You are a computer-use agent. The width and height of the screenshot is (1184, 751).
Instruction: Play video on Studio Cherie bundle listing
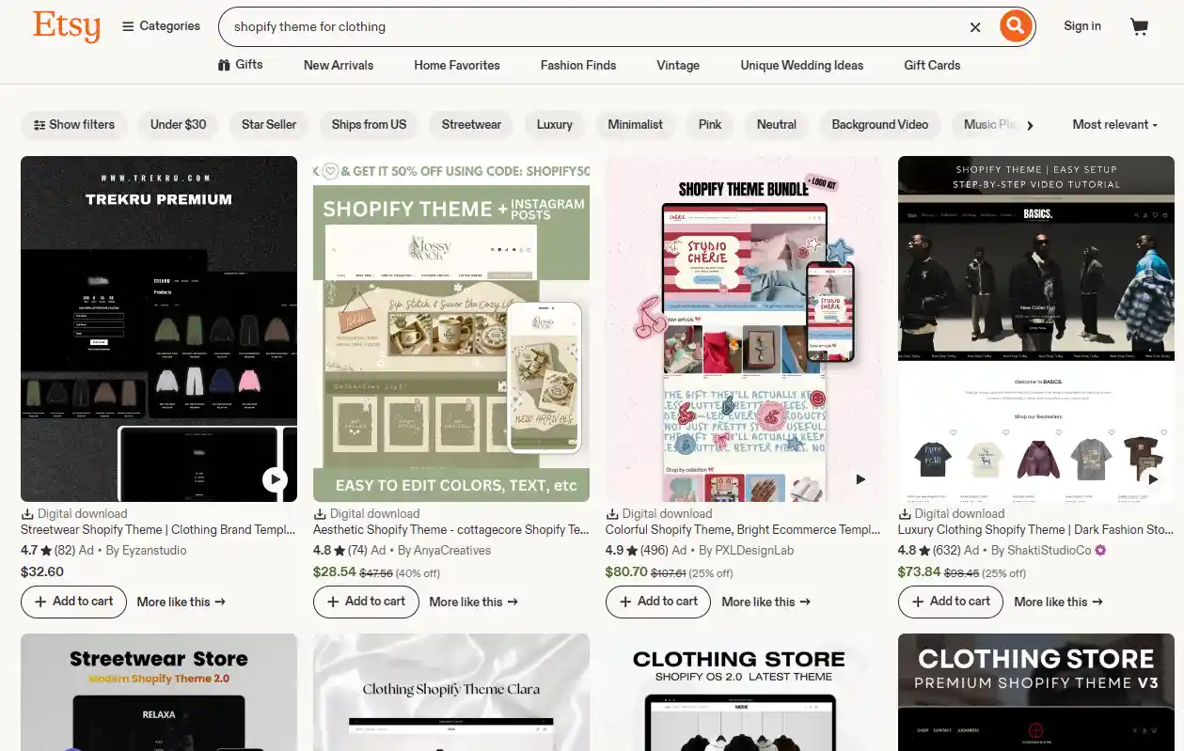point(860,479)
